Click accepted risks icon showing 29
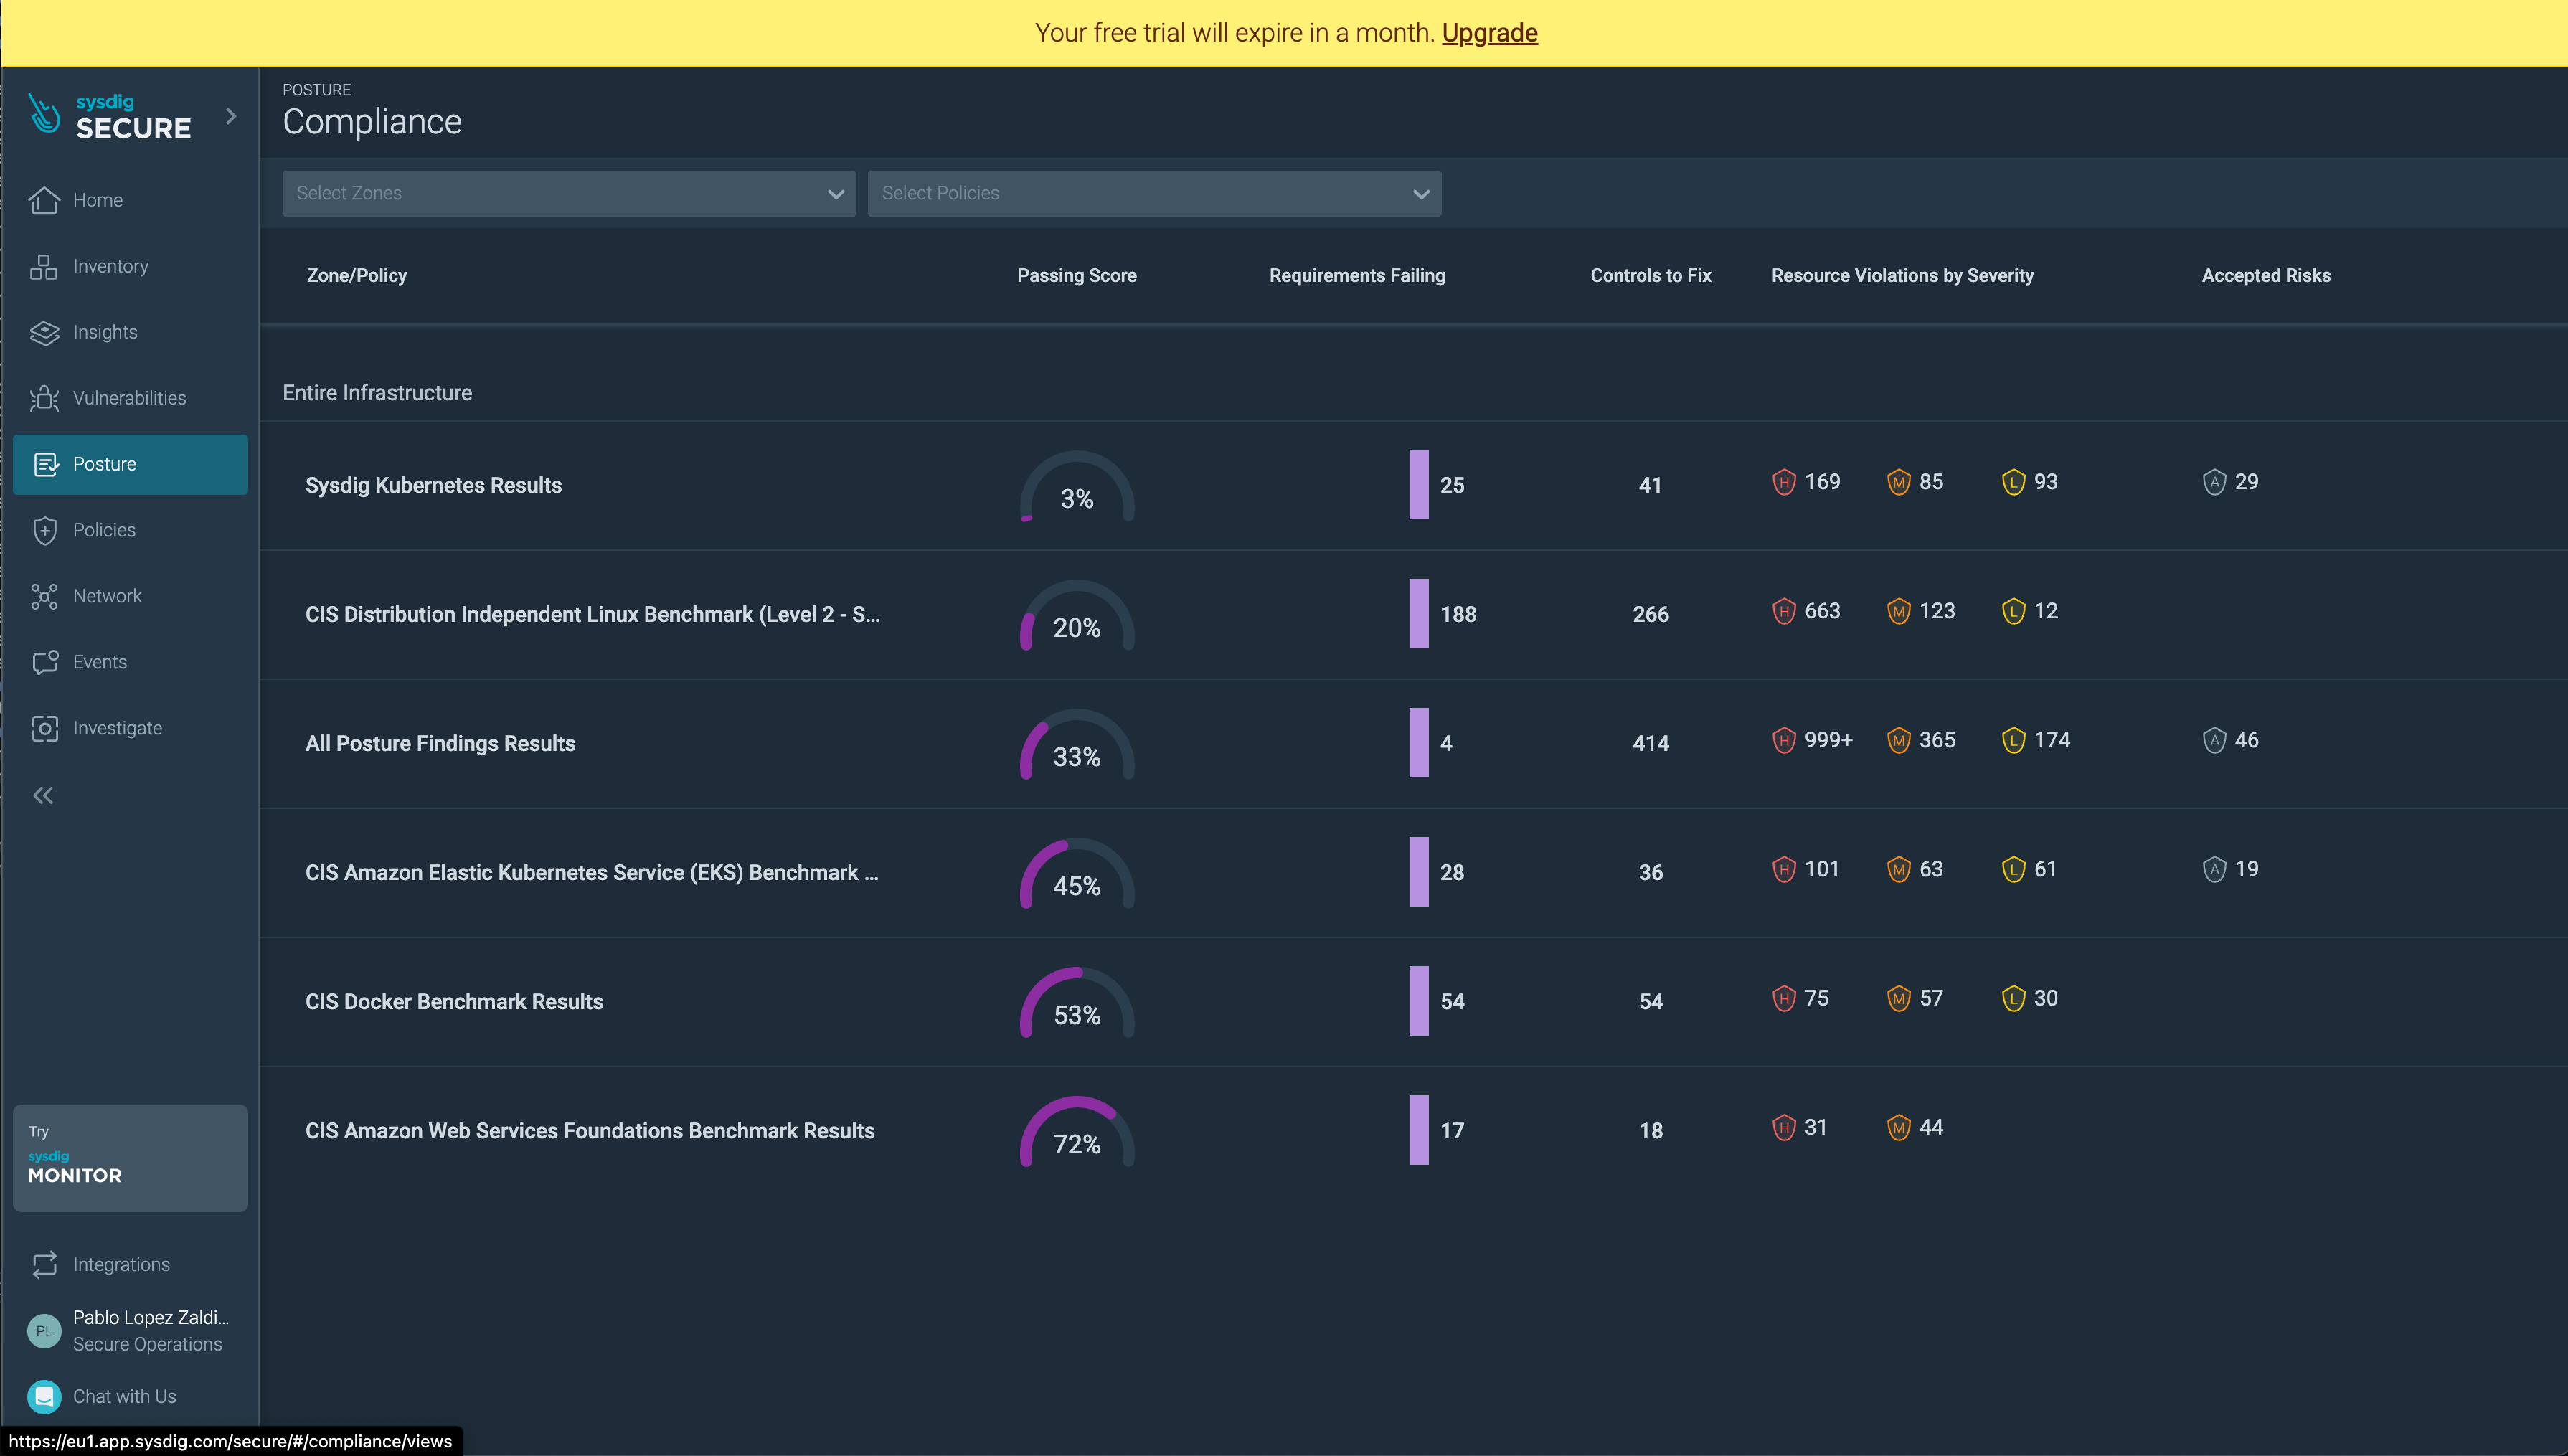 2214,482
